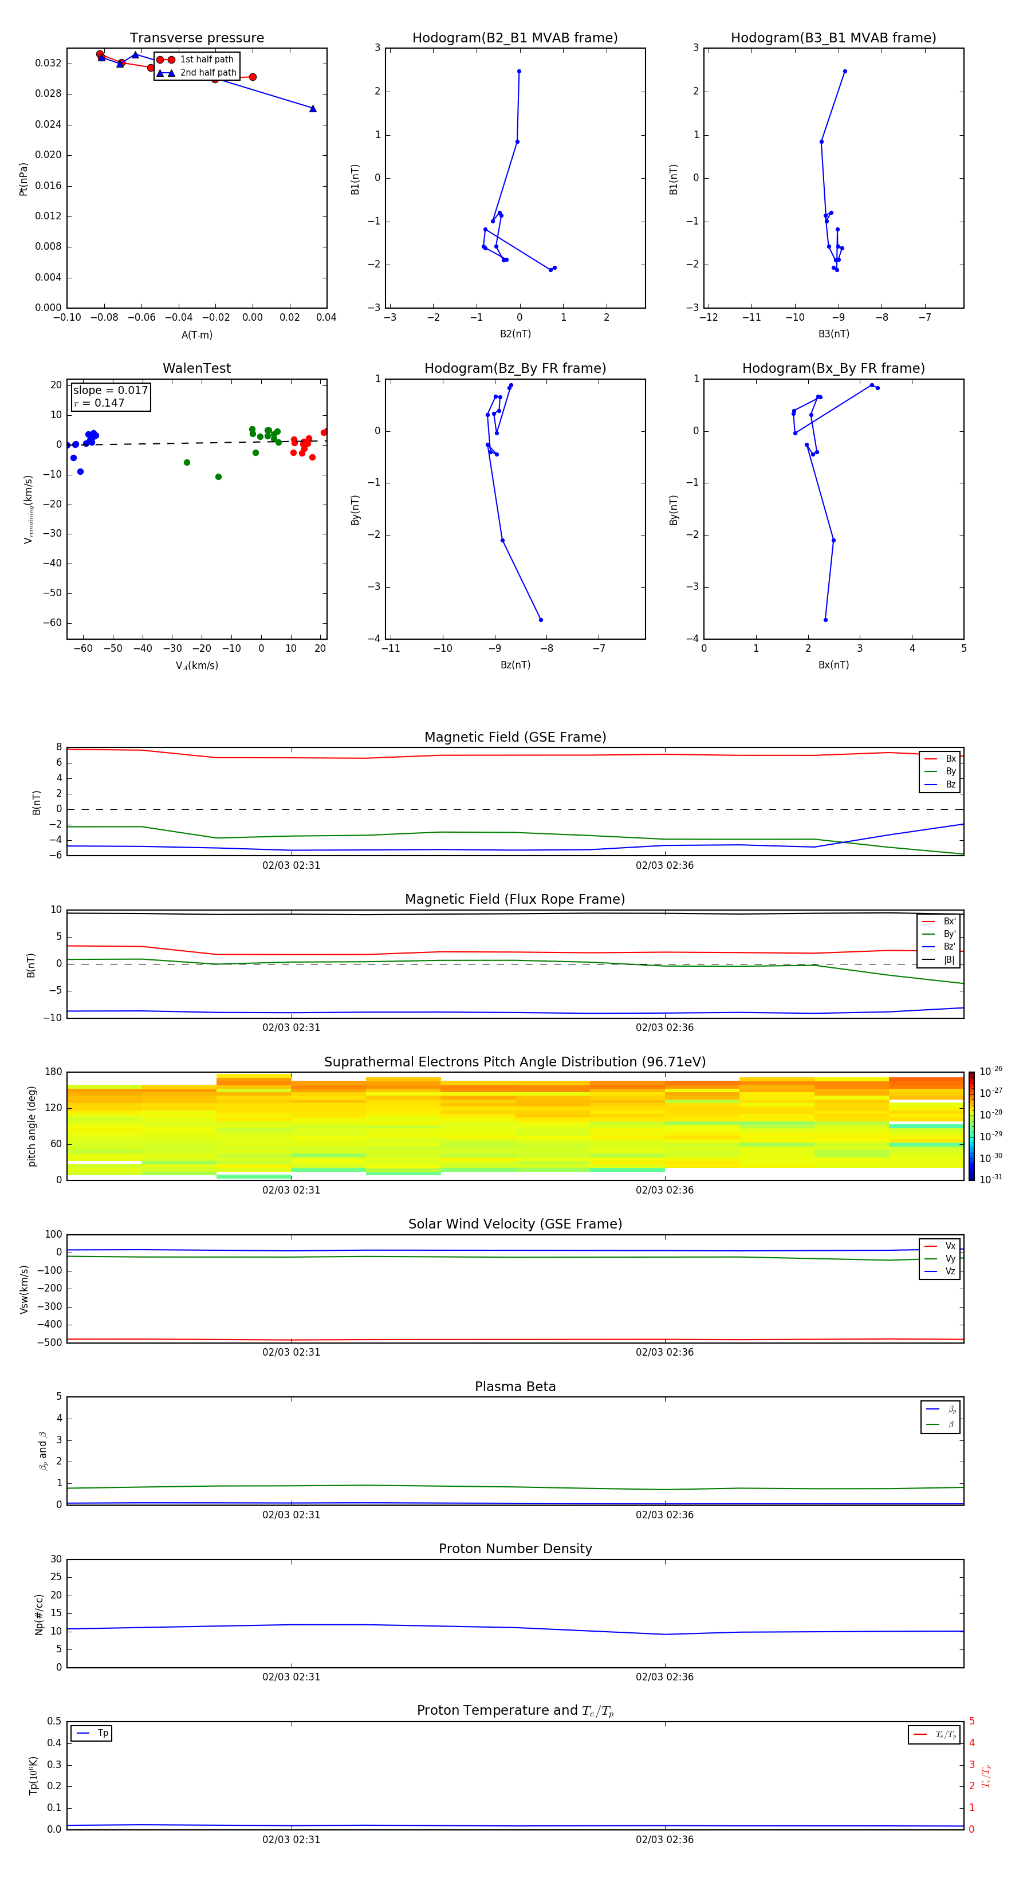
Task: Click "02/03 02:31" tick under GSE magnetic field plot
Action: pos(292,866)
